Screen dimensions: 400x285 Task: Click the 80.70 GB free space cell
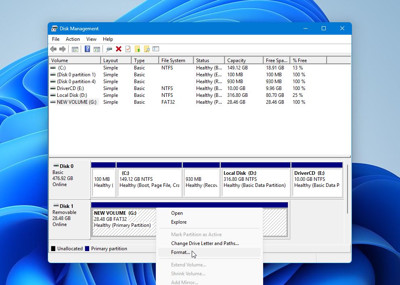pyautogui.click(x=275, y=95)
